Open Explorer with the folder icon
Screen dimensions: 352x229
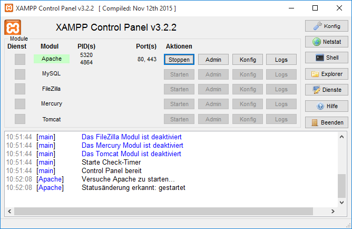326,74
